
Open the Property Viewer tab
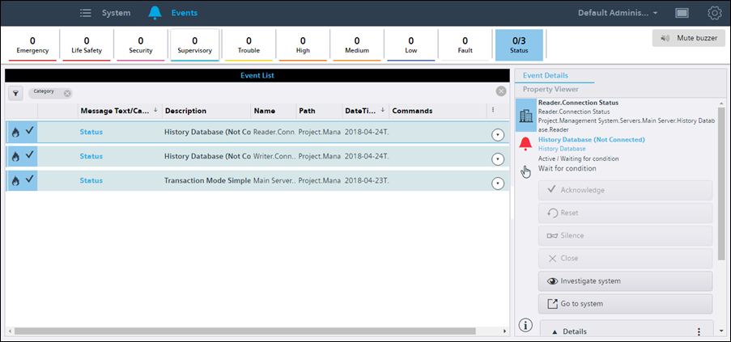pyautogui.click(x=550, y=89)
